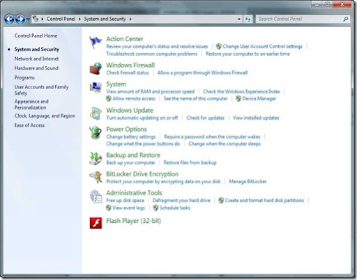Click Troubleshoot common computer problems
Screen dimensions: 357x280
click(152, 54)
